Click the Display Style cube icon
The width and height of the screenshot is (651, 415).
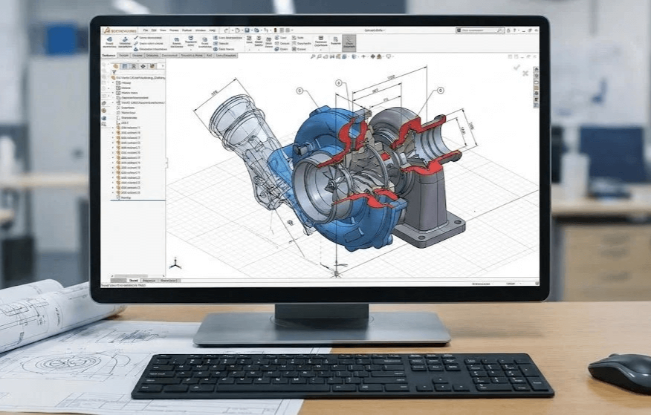[354, 57]
